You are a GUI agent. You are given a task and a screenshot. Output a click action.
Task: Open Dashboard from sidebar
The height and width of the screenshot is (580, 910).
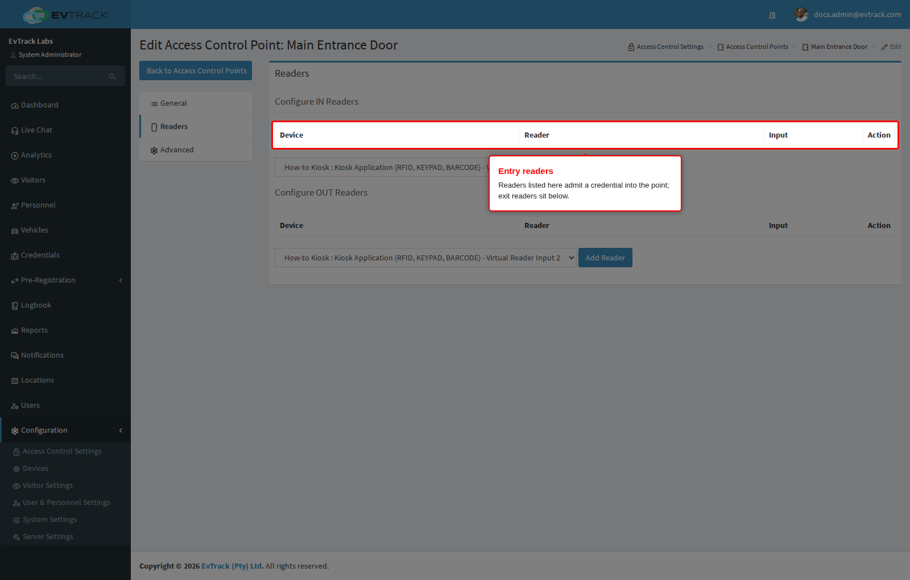coord(65,105)
